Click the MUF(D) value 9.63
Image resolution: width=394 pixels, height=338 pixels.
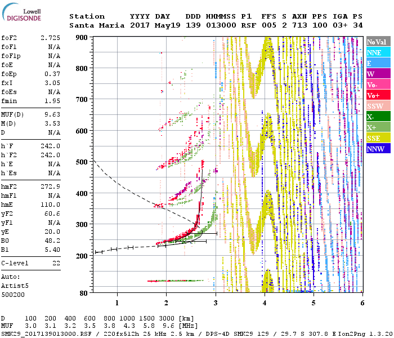pyautogui.click(x=52, y=115)
